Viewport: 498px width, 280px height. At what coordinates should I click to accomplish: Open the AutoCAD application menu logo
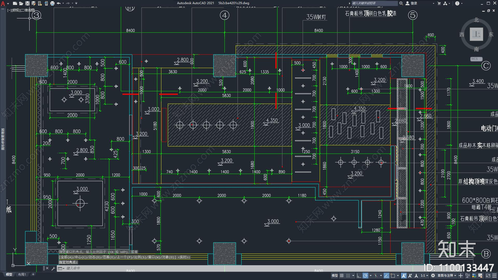3,3
